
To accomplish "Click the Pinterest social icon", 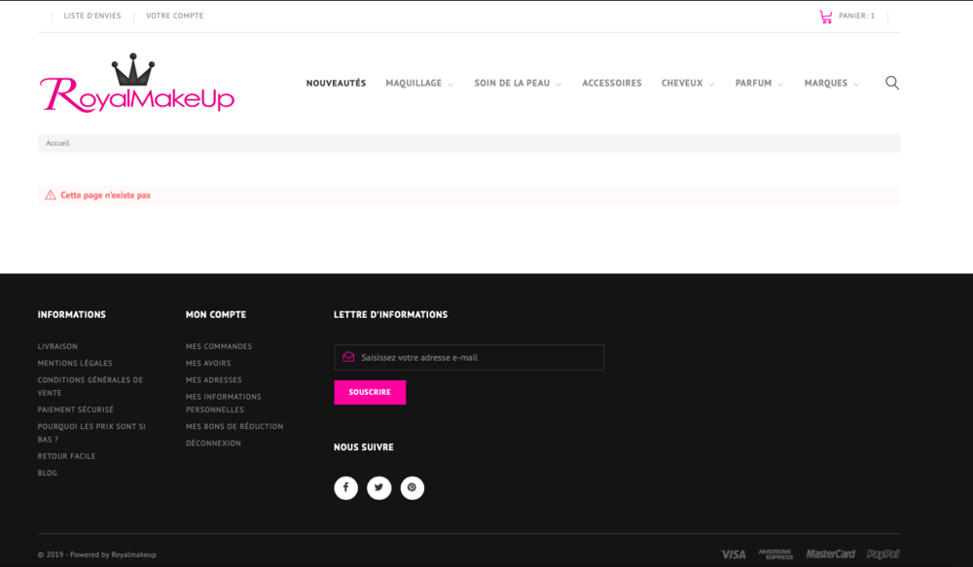I will [412, 487].
